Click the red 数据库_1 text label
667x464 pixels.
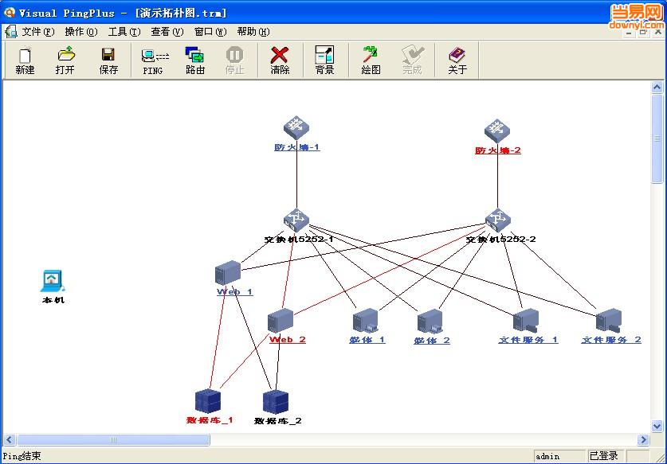[210, 420]
